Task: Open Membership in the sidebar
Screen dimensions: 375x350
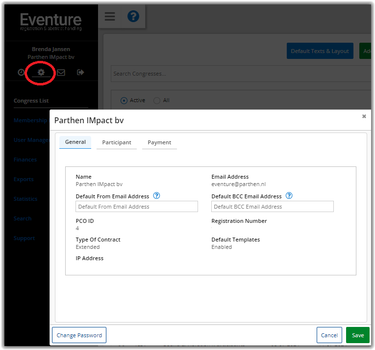Action: click(x=31, y=120)
